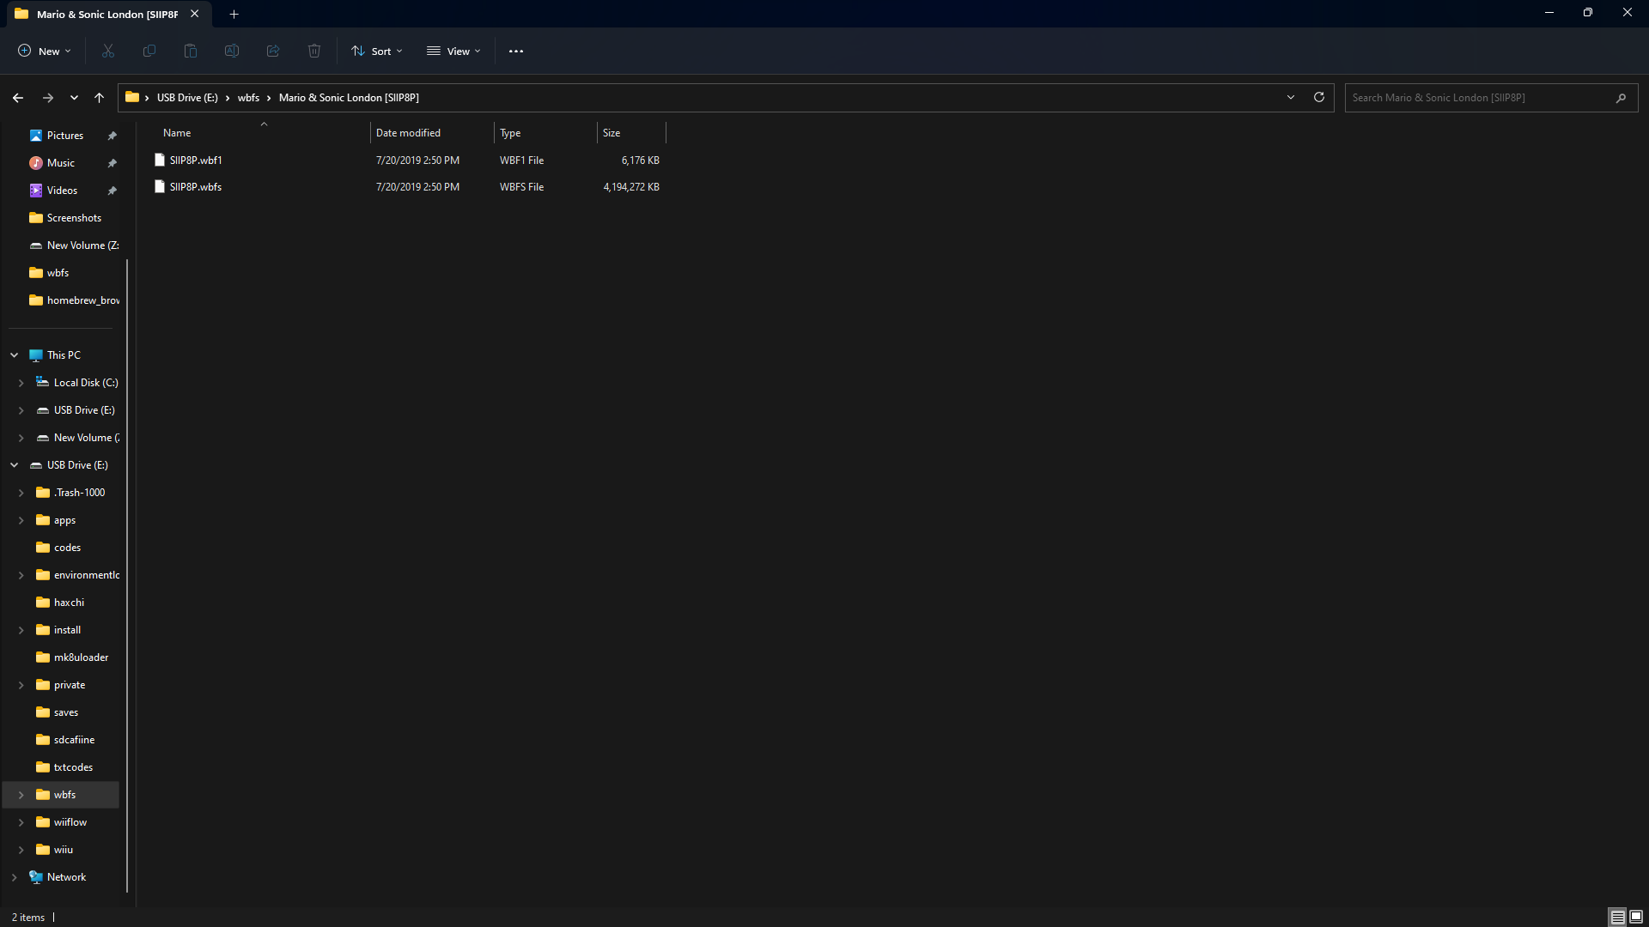Expand the wiiflow folder node
This screenshot has height=927, width=1649.
21,822
